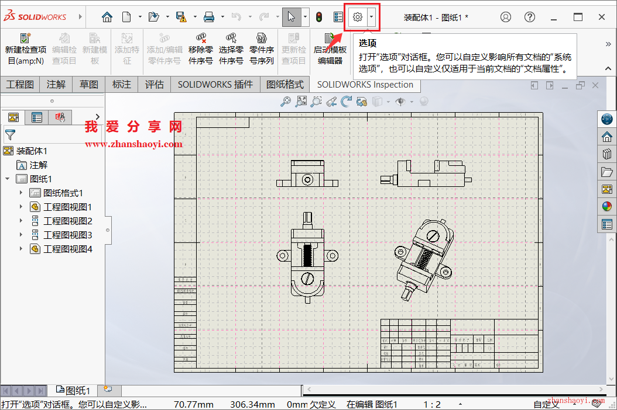Add a new sheet tab icon
Screen dimensions: 617x410
point(108,389)
